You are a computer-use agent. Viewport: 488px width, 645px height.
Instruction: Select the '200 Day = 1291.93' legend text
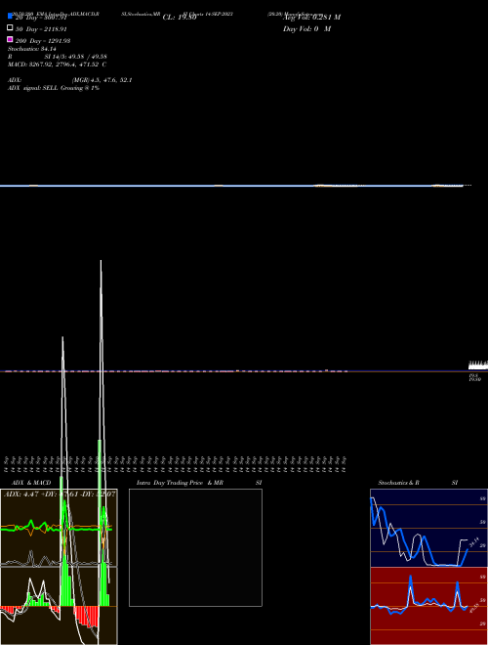pos(43,41)
